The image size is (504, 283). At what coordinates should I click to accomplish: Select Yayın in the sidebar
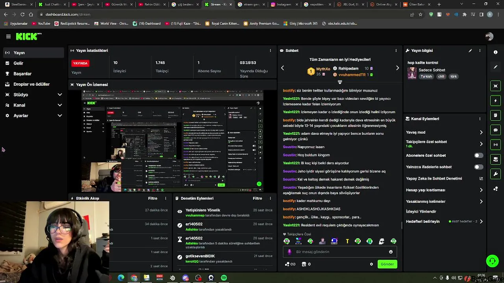click(33, 53)
